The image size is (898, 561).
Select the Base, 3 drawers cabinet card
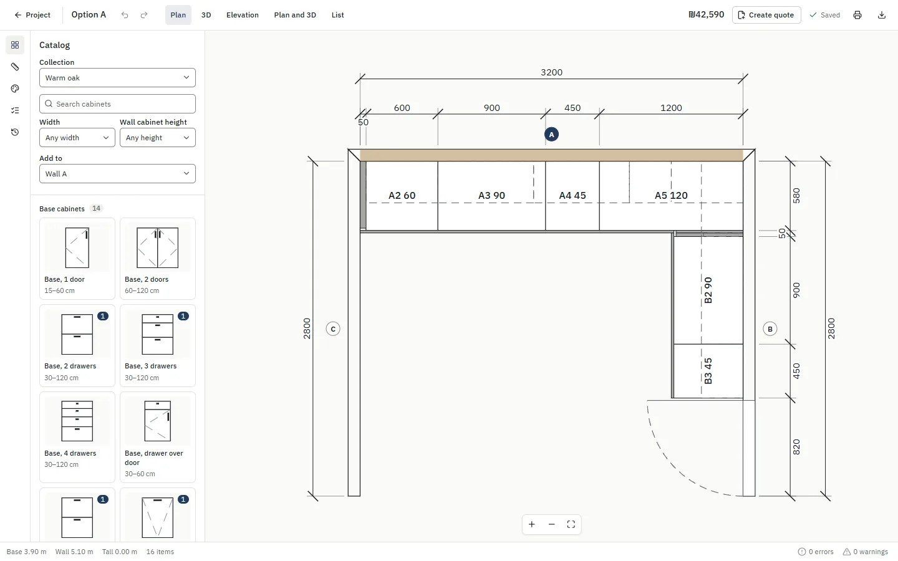158,346
